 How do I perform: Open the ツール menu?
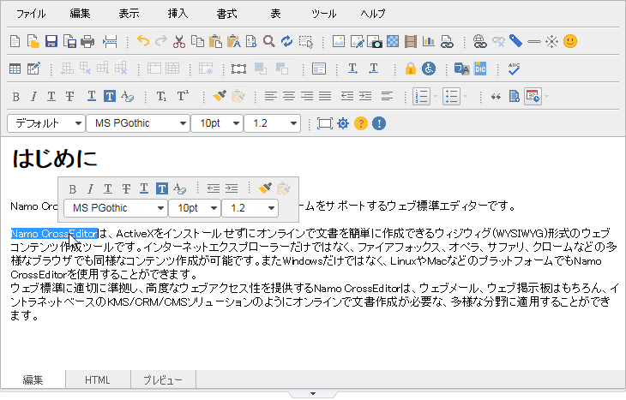click(324, 14)
